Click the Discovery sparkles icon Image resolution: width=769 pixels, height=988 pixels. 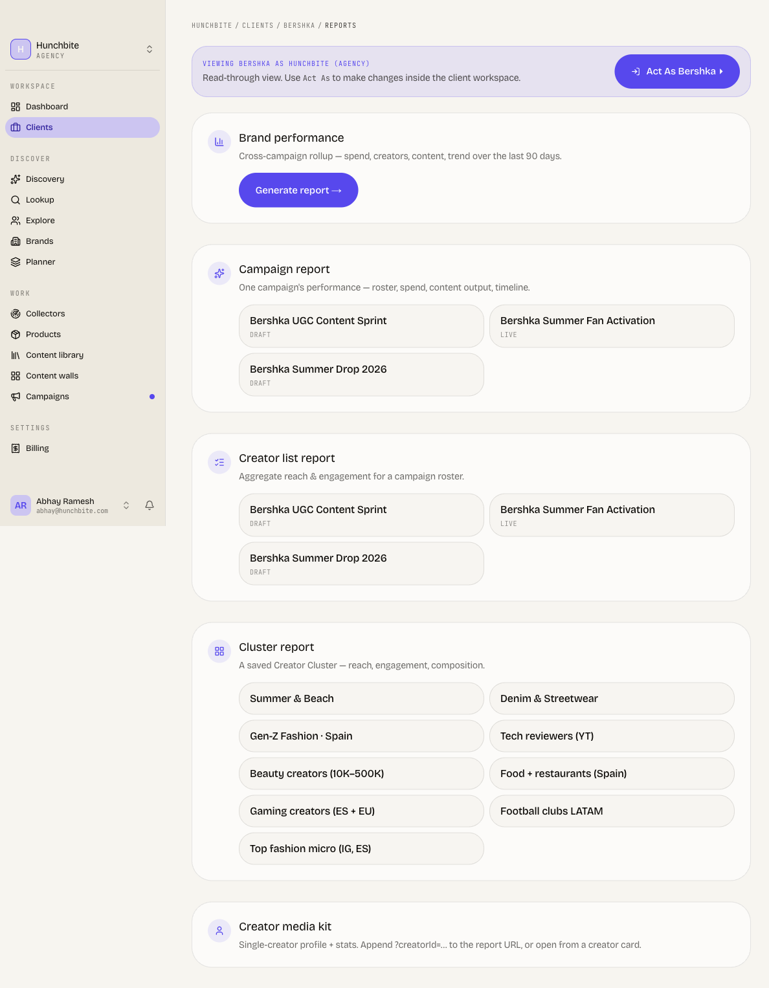(x=16, y=179)
